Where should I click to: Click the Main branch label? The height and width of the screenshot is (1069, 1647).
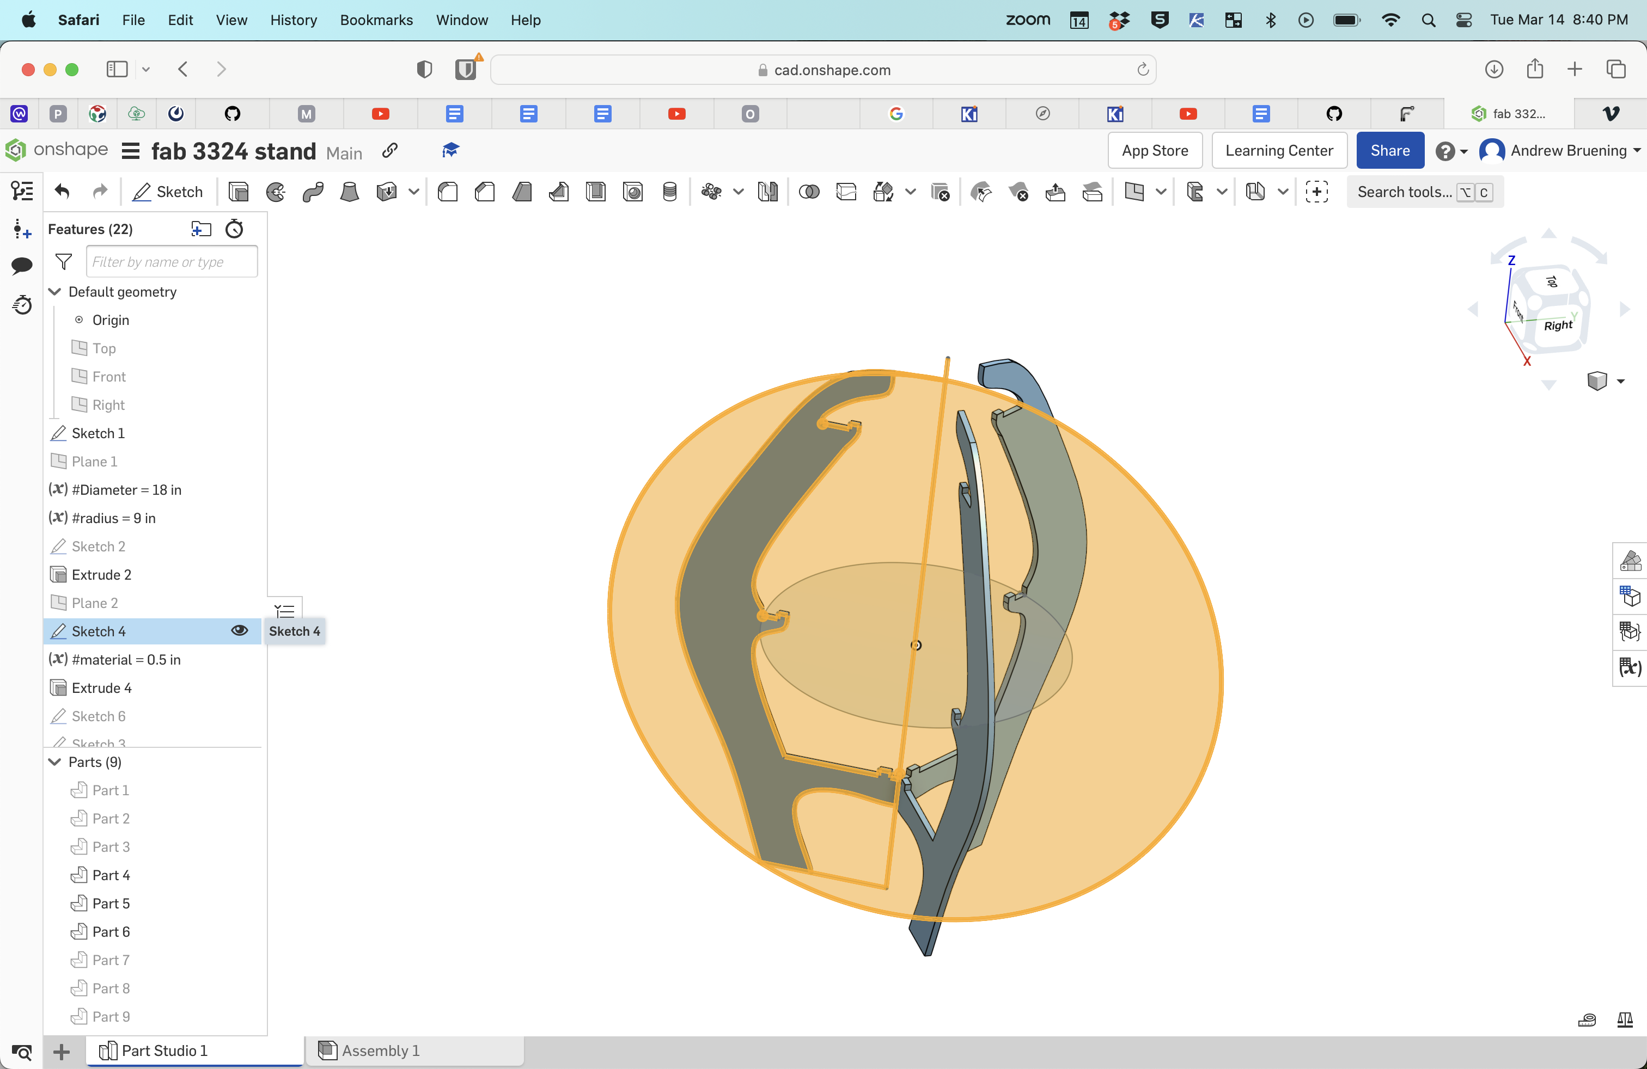coord(344,153)
